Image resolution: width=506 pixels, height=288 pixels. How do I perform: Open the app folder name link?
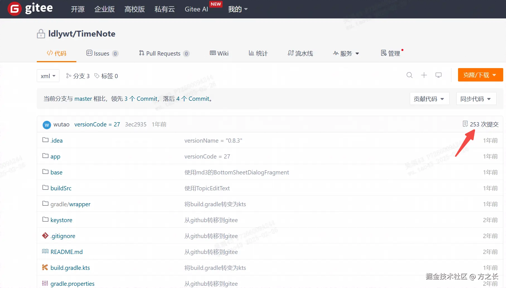55,156
